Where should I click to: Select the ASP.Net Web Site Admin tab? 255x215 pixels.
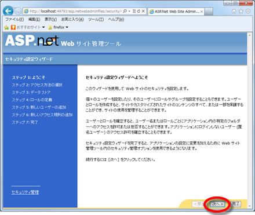pos(176,12)
